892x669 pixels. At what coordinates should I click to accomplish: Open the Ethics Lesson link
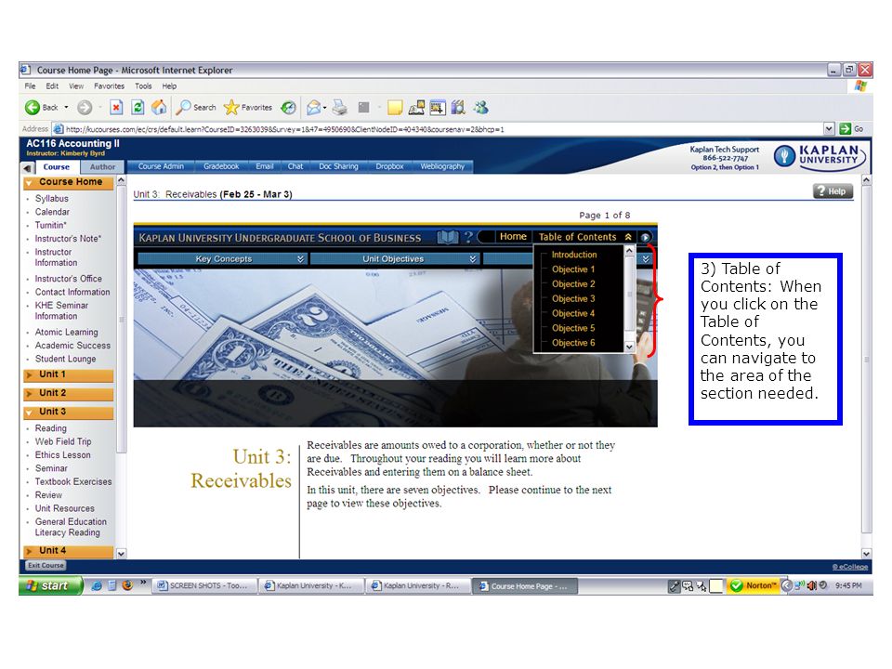pyautogui.click(x=62, y=455)
